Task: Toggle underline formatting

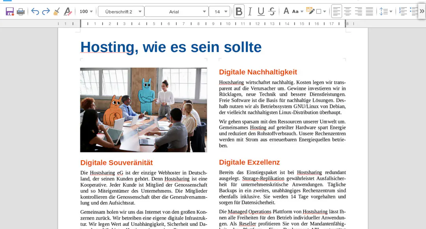Action: (261, 11)
